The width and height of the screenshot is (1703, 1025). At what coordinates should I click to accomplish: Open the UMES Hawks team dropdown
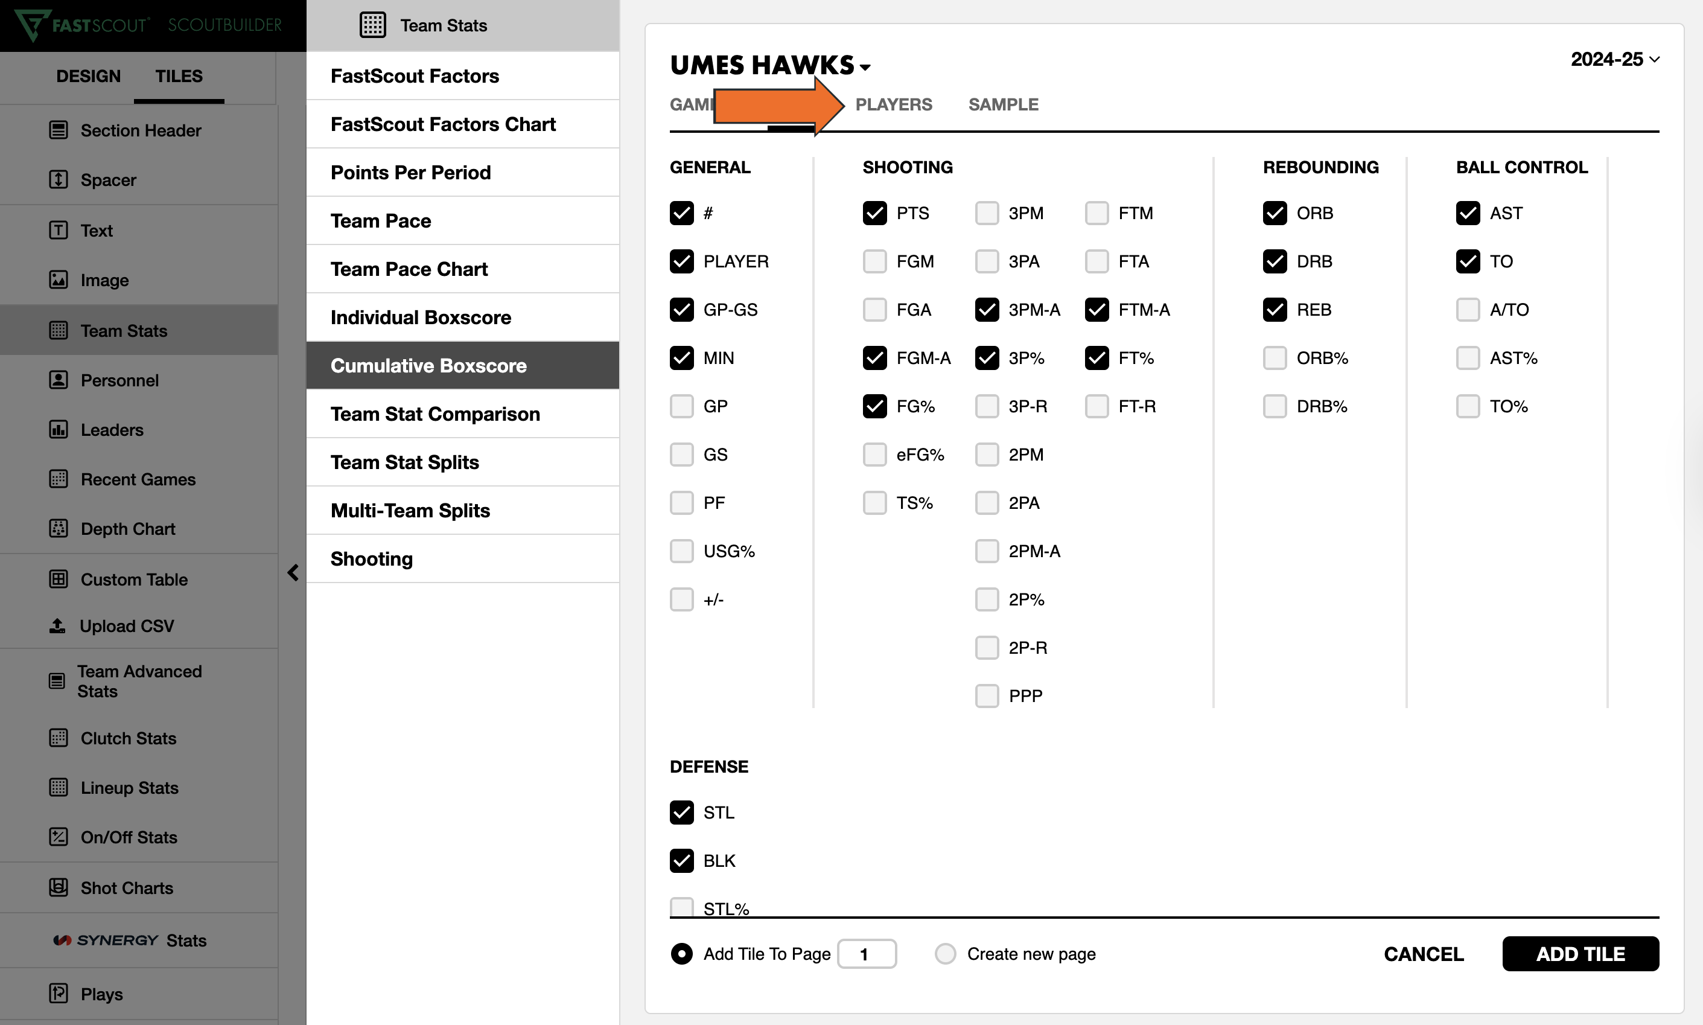pyautogui.click(x=771, y=65)
